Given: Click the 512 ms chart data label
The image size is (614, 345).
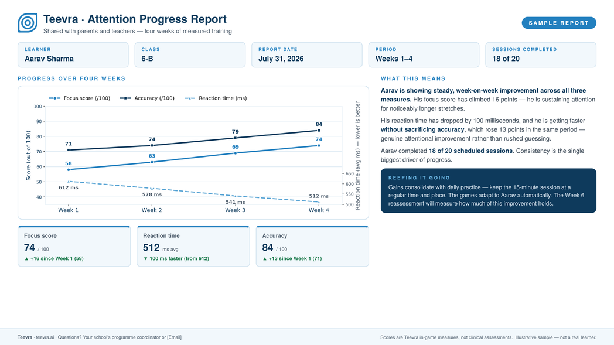Looking at the screenshot, I should pyautogui.click(x=319, y=196).
